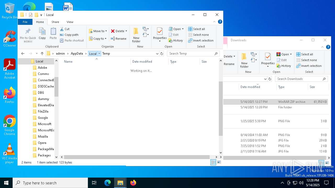Screen dimensions: 335x188
Task: Switch to Large icons view in Local status bar
Action: click(x=219, y=162)
